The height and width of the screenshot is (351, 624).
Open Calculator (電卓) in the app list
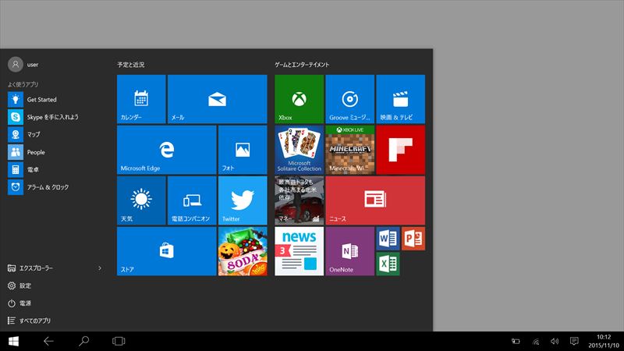(x=55, y=169)
